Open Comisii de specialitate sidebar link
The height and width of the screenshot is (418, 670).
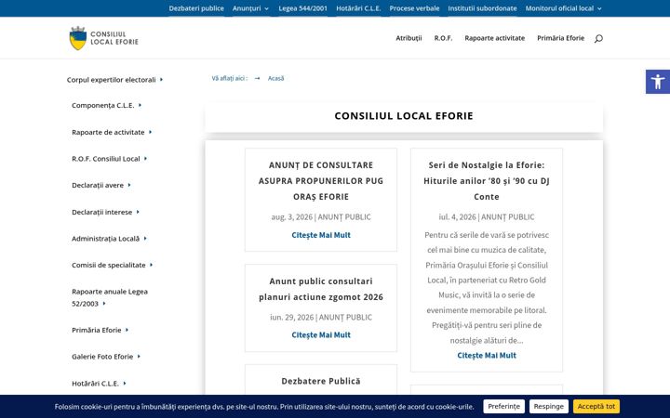click(x=109, y=265)
